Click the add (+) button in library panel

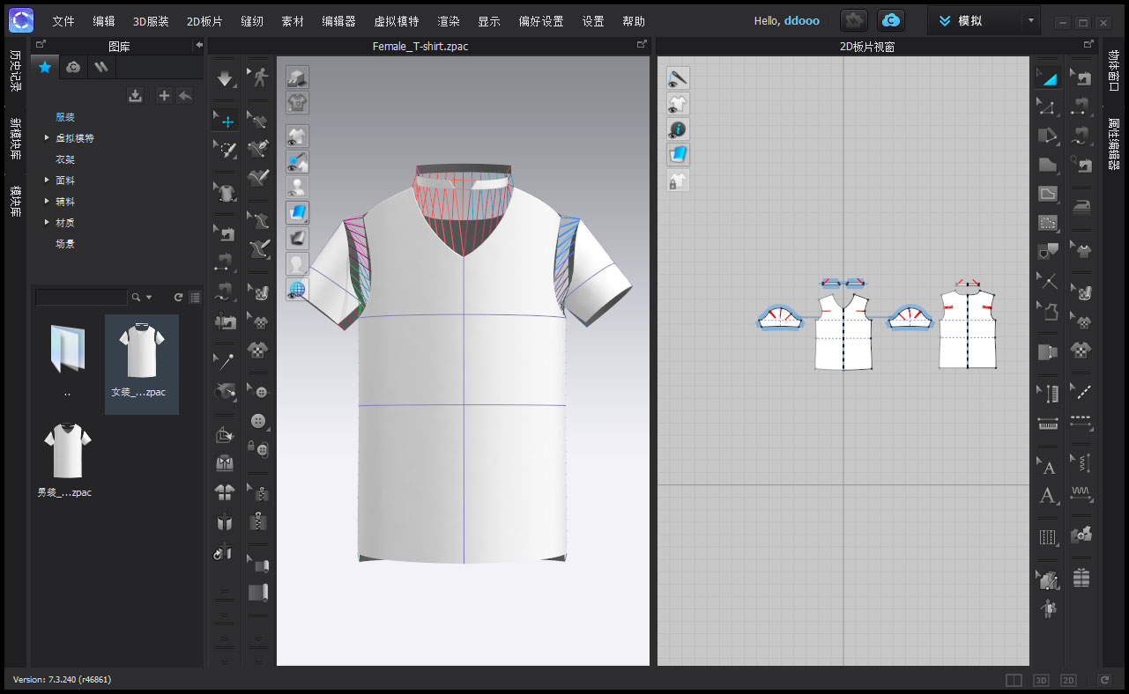[x=164, y=95]
